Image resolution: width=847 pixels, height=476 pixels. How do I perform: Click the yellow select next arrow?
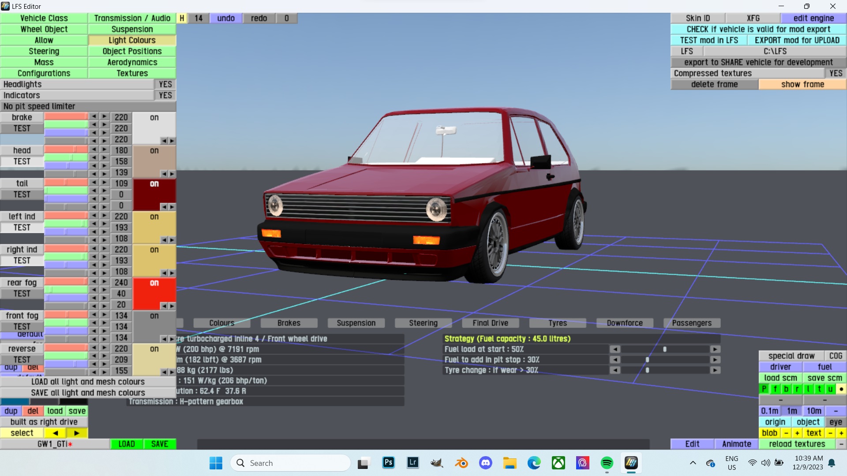pyautogui.click(x=77, y=433)
